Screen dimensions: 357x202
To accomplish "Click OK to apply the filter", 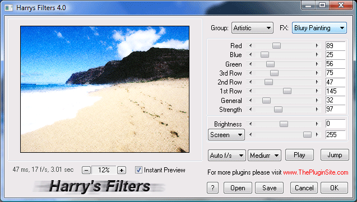I will [334, 188].
